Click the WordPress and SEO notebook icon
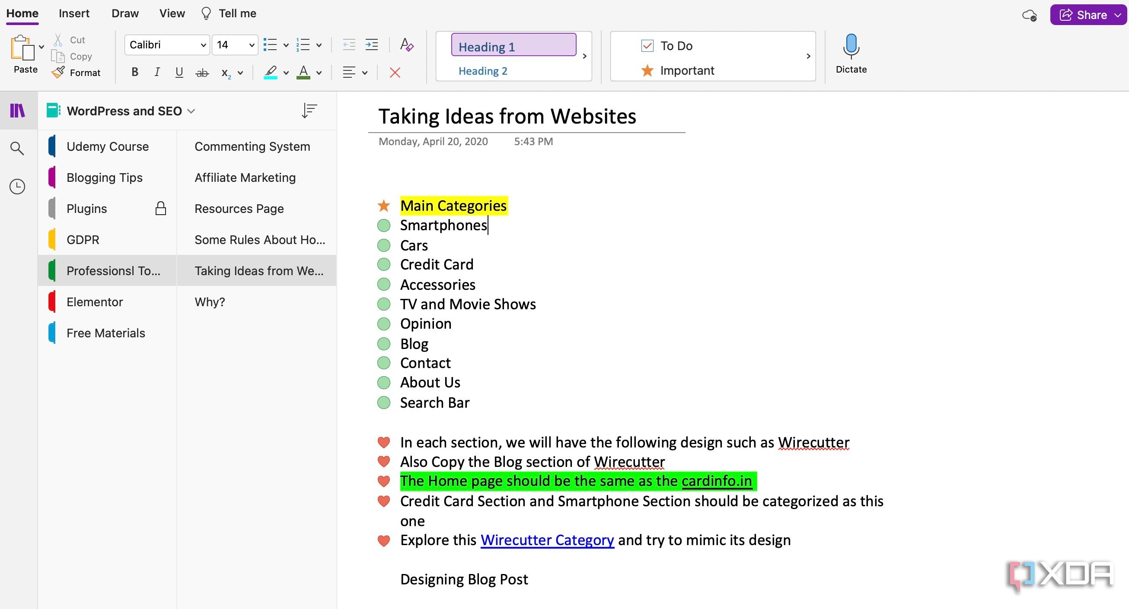Viewport: 1129px width, 609px height. tap(54, 110)
